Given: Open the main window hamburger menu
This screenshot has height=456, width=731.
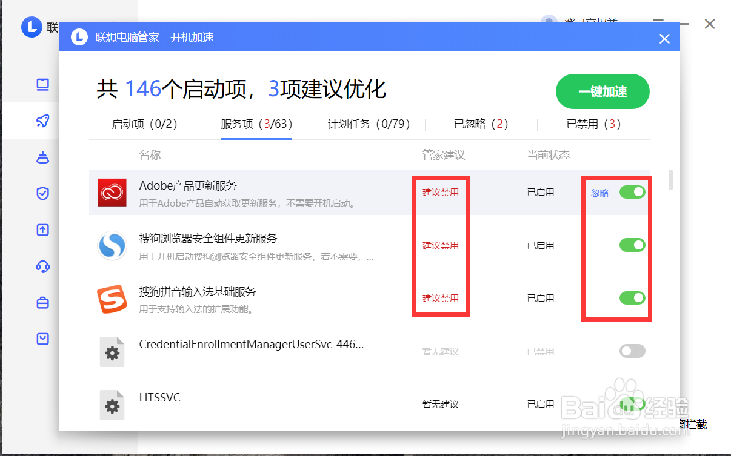Looking at the screenshot, I should click(658, 23).
